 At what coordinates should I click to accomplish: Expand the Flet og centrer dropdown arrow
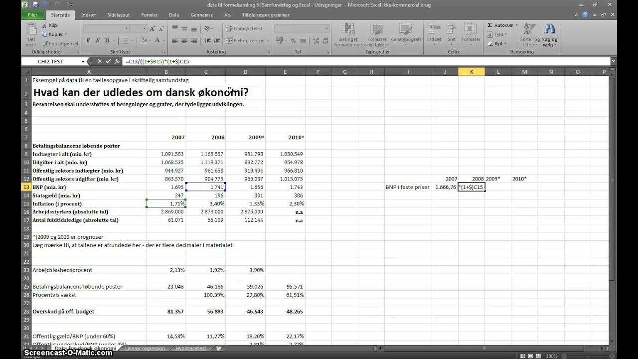[x=268, y=41]
